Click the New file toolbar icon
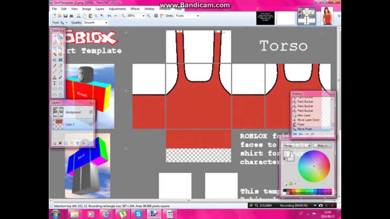Image resolution: width=390 pixels, height=219 pixels. [54, 16]
